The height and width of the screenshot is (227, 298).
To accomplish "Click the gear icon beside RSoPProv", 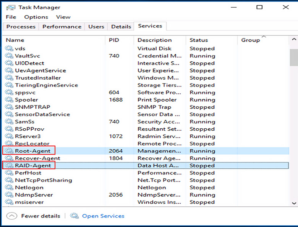I will (x=9, y=129).
